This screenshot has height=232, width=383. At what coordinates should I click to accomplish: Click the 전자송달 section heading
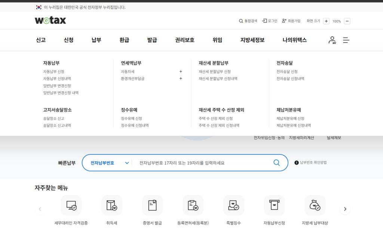pos(285,63)
